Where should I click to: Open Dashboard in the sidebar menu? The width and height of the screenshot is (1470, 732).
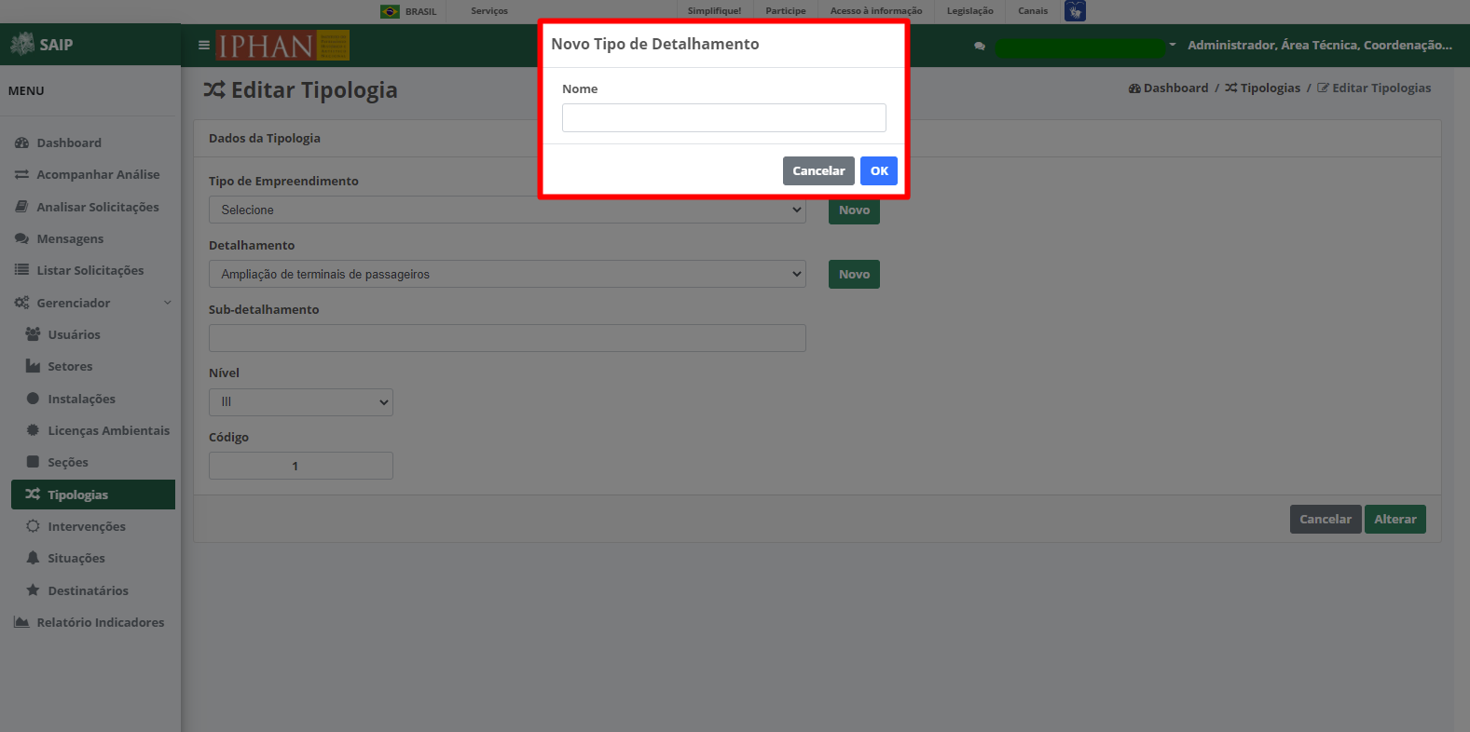69,142
